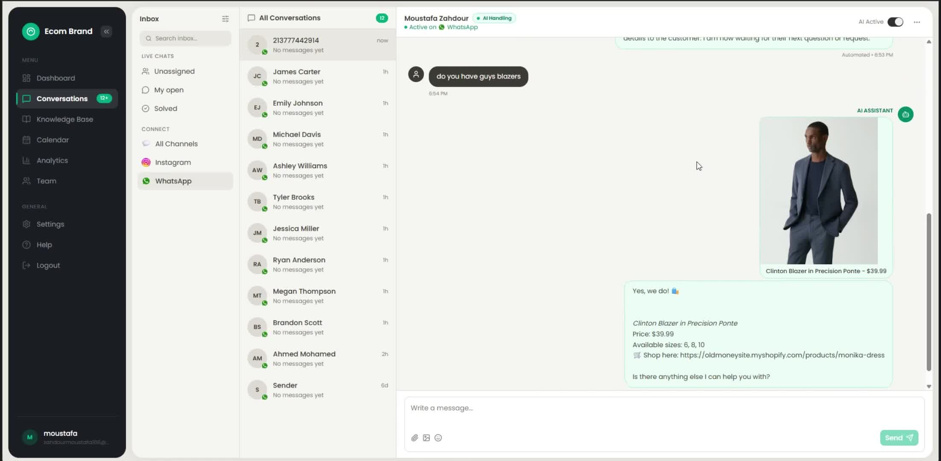Open the Solved live chats filter
This screenshot has height=461, width=941.
tap(165, 108)
